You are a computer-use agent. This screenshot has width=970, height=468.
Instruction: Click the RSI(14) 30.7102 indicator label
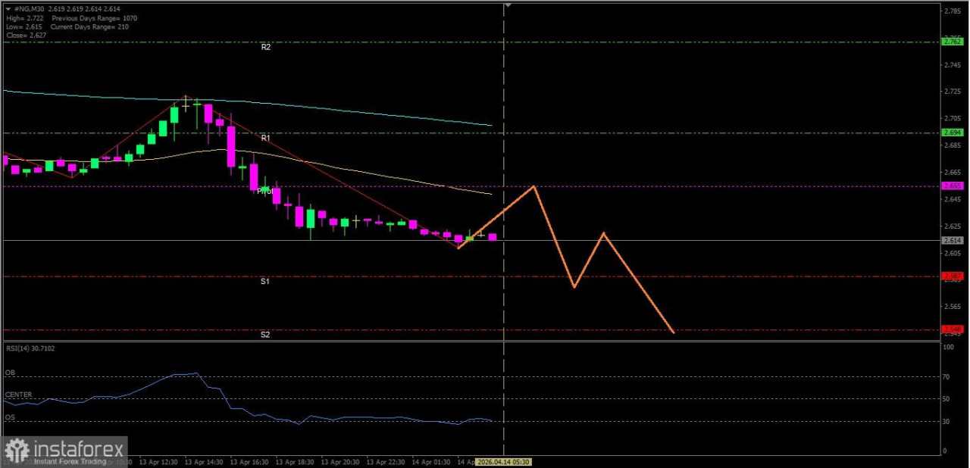[x=31, y=348]
